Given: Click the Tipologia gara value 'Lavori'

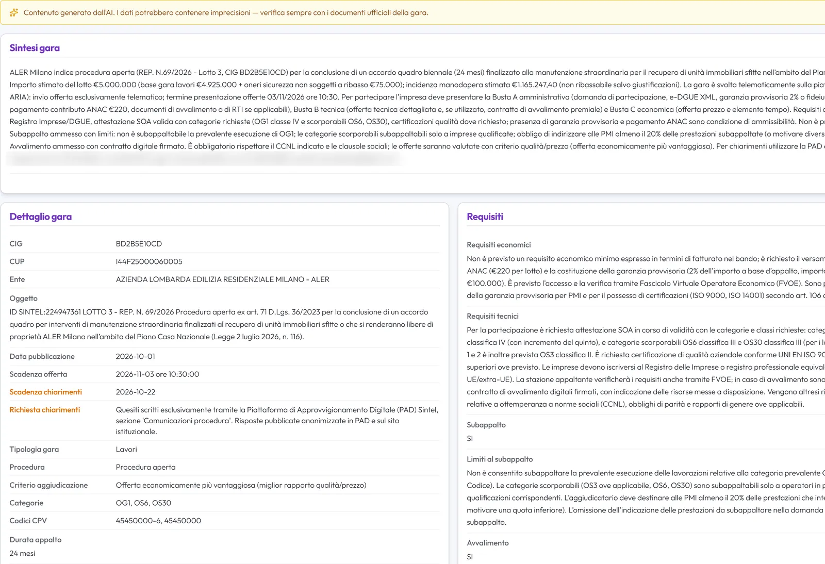Looking at the screenshot, I should coord(126,450).
